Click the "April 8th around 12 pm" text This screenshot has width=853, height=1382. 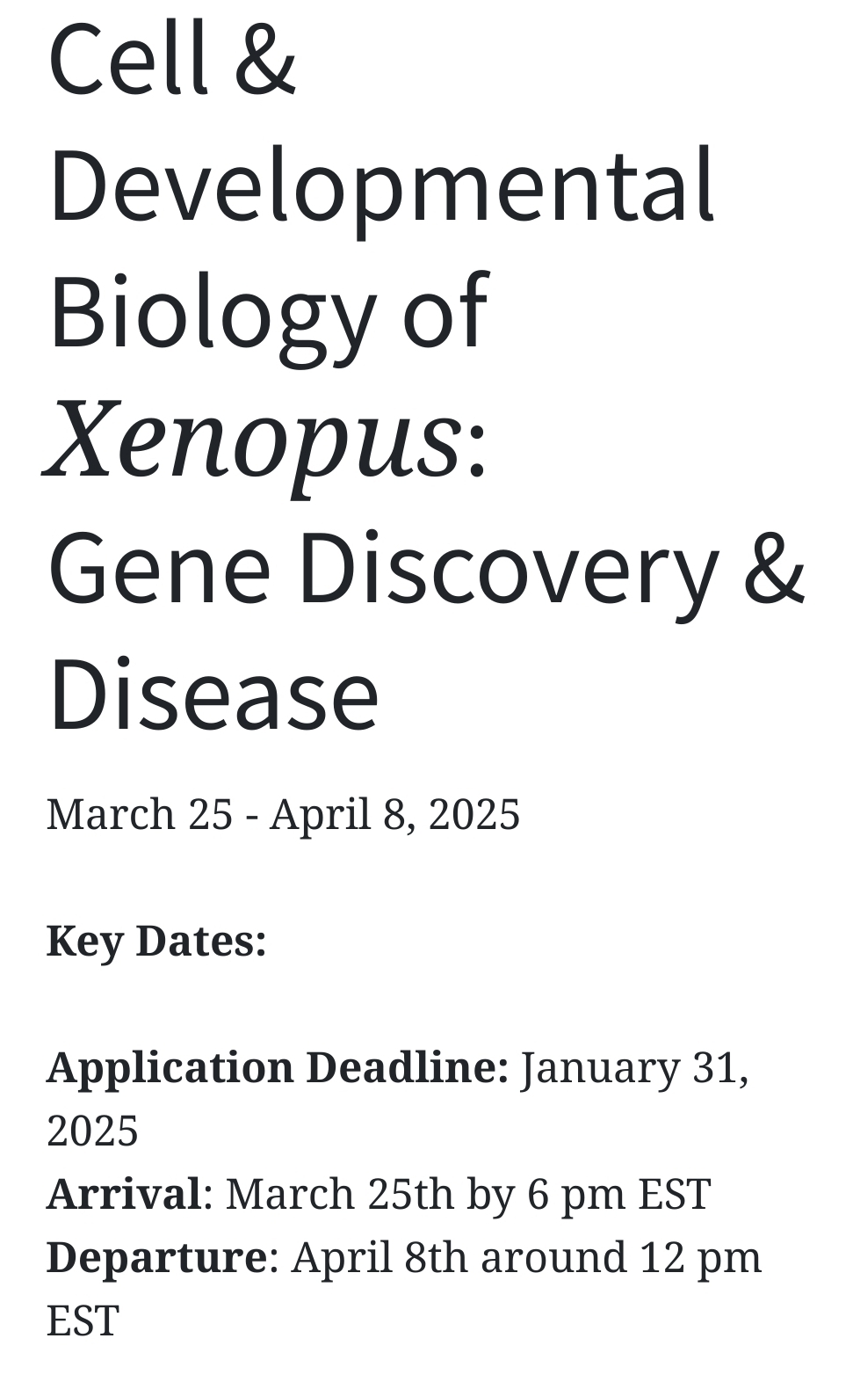pos(526,1257)
